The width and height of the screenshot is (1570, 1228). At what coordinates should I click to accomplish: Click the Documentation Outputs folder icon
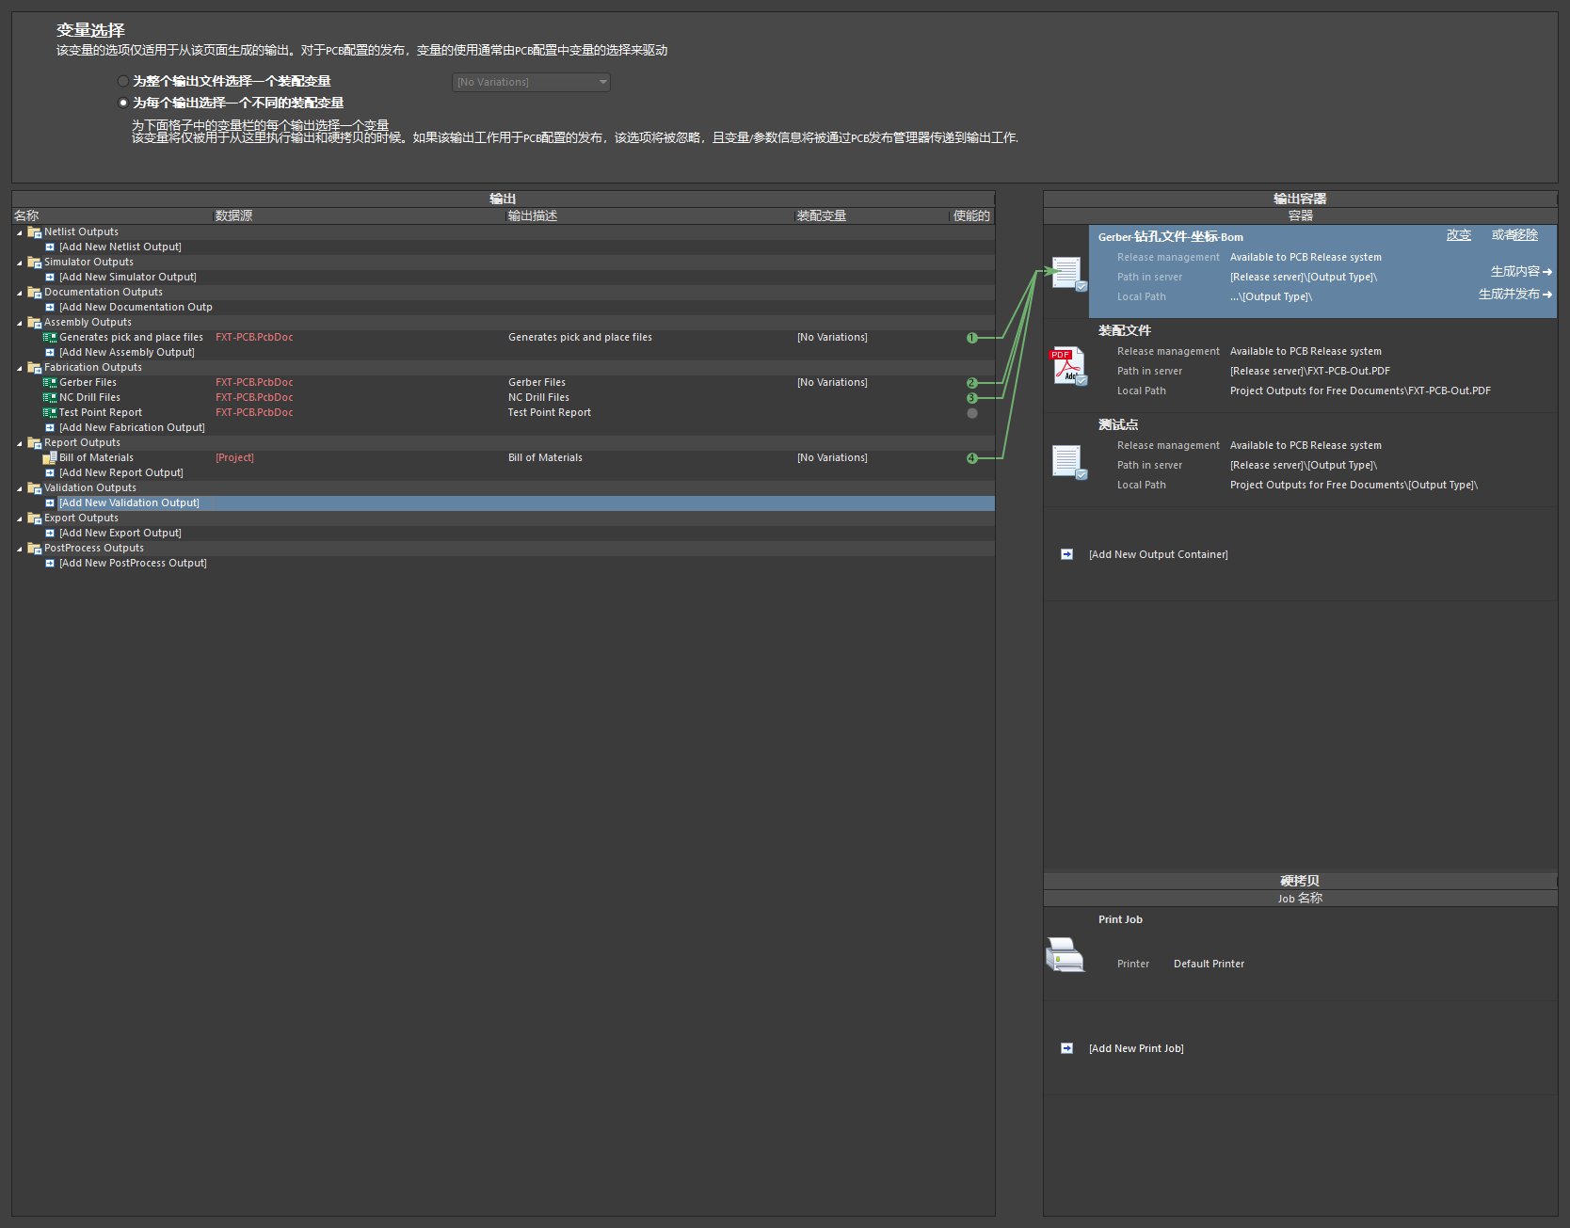click(35, 292)
